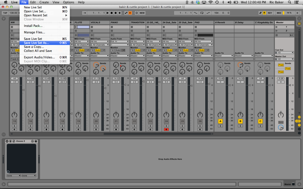Click Ozone 5 wrench configure icon
The height and width of the screenshot is (189, 303).
[14, 141]
